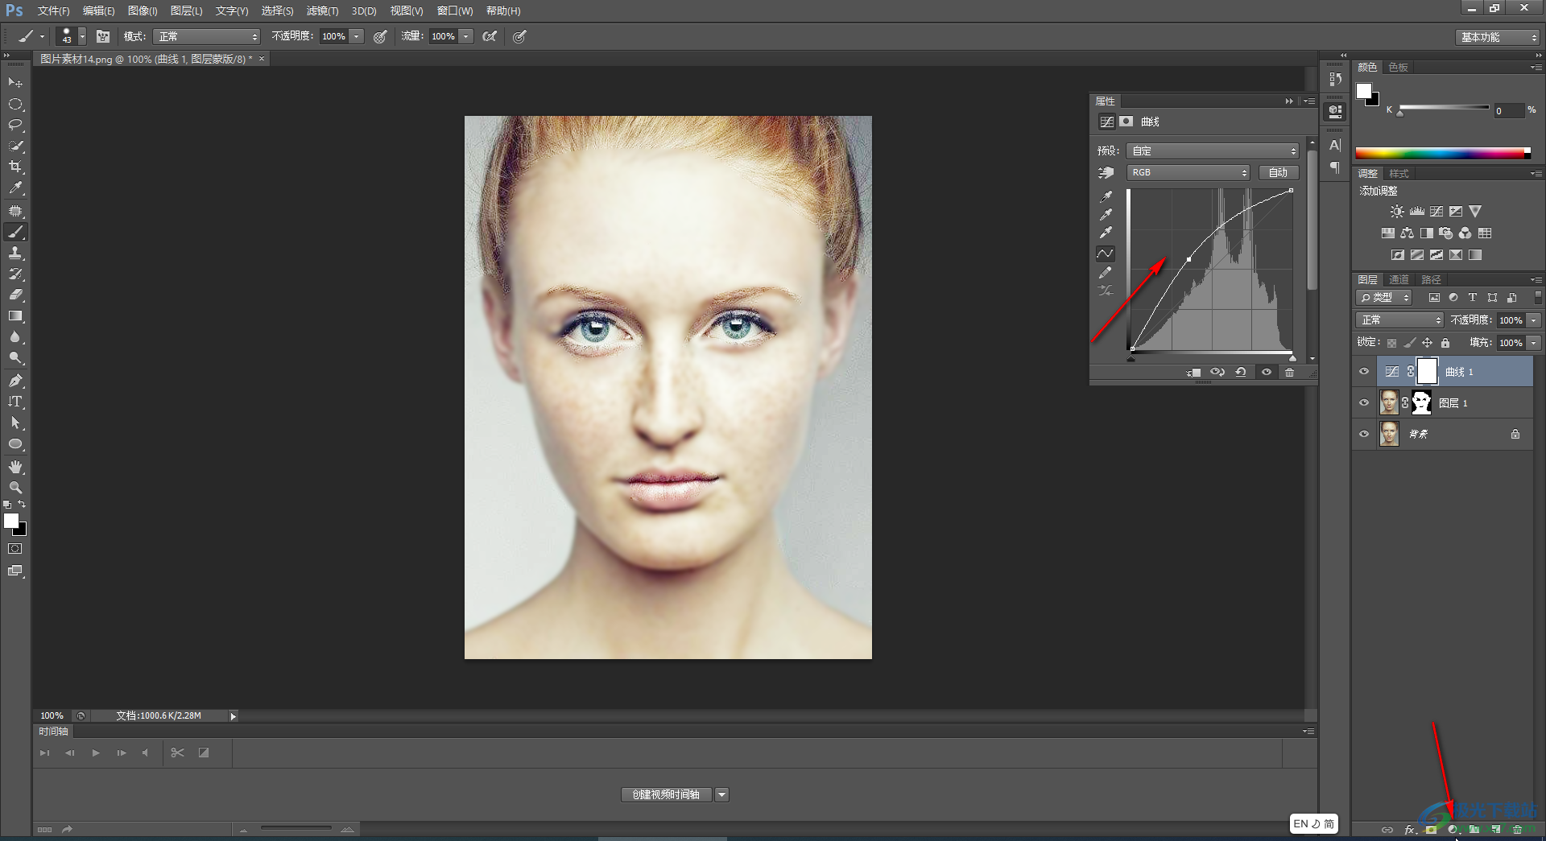Open the layer blend mode dropdown in Layers panel

[1399, 320]
